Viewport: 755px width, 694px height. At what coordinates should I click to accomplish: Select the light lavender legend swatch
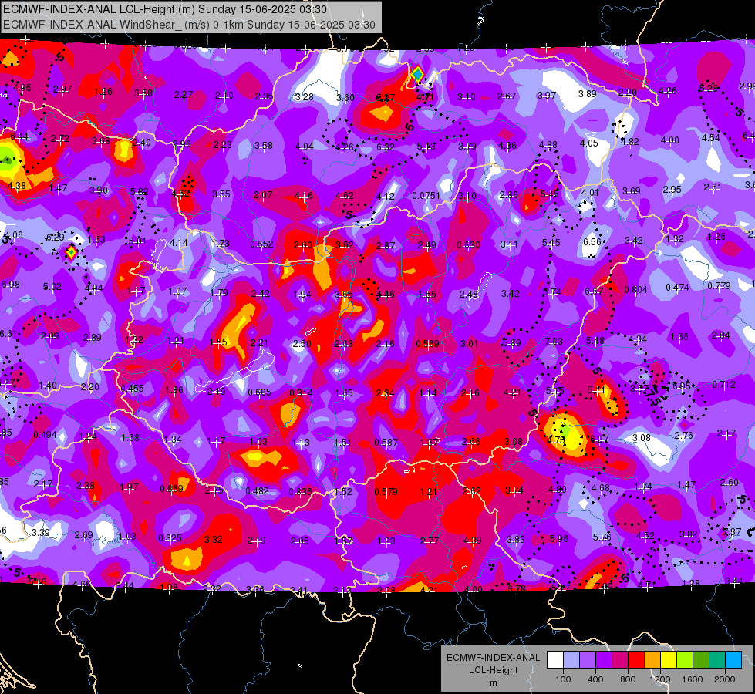tap(571, 660)
